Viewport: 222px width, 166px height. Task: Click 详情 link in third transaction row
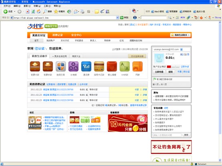click(x=145, y=100)
